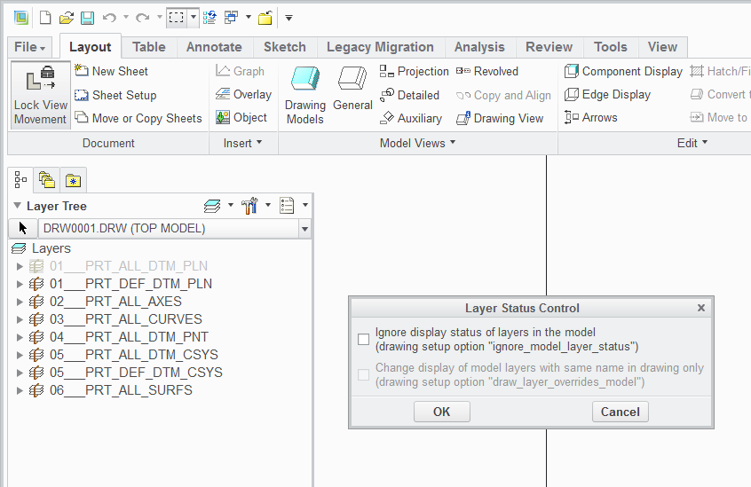Open Component Display
Viewport: 751px width, 487px height.
pyautogui.click(x=623, y=71)
